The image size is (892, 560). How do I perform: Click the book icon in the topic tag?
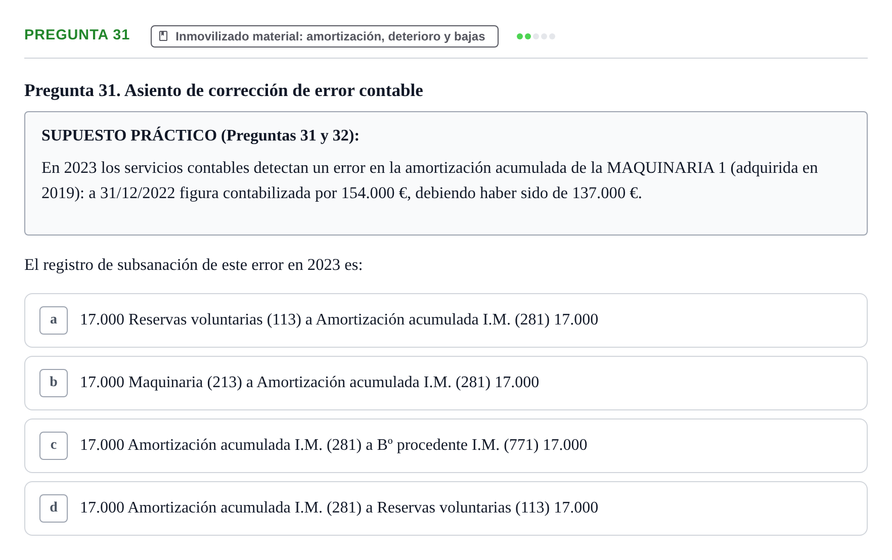[163, 36]
